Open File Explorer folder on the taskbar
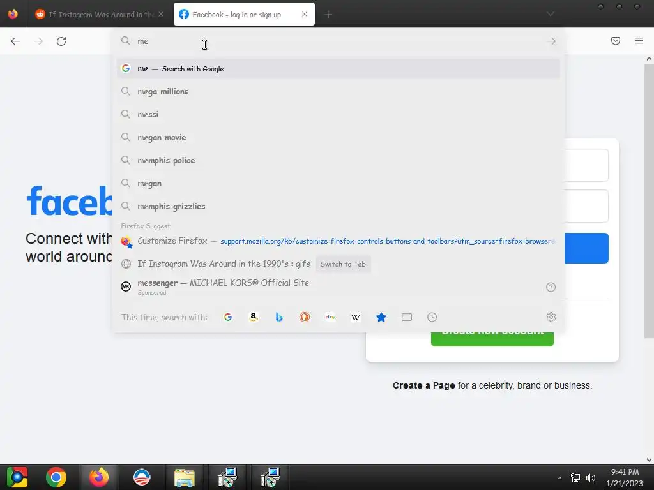 coord(185,477)
